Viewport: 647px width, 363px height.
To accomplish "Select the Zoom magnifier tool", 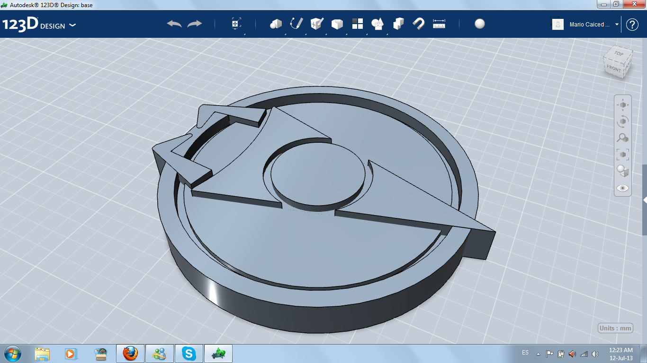I will (x=623, y=138).
